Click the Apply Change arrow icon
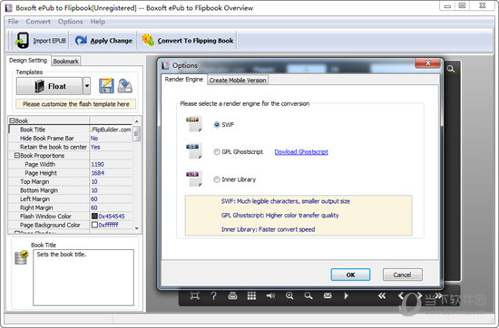The image size is (499, 328). [x=81, y=41]
